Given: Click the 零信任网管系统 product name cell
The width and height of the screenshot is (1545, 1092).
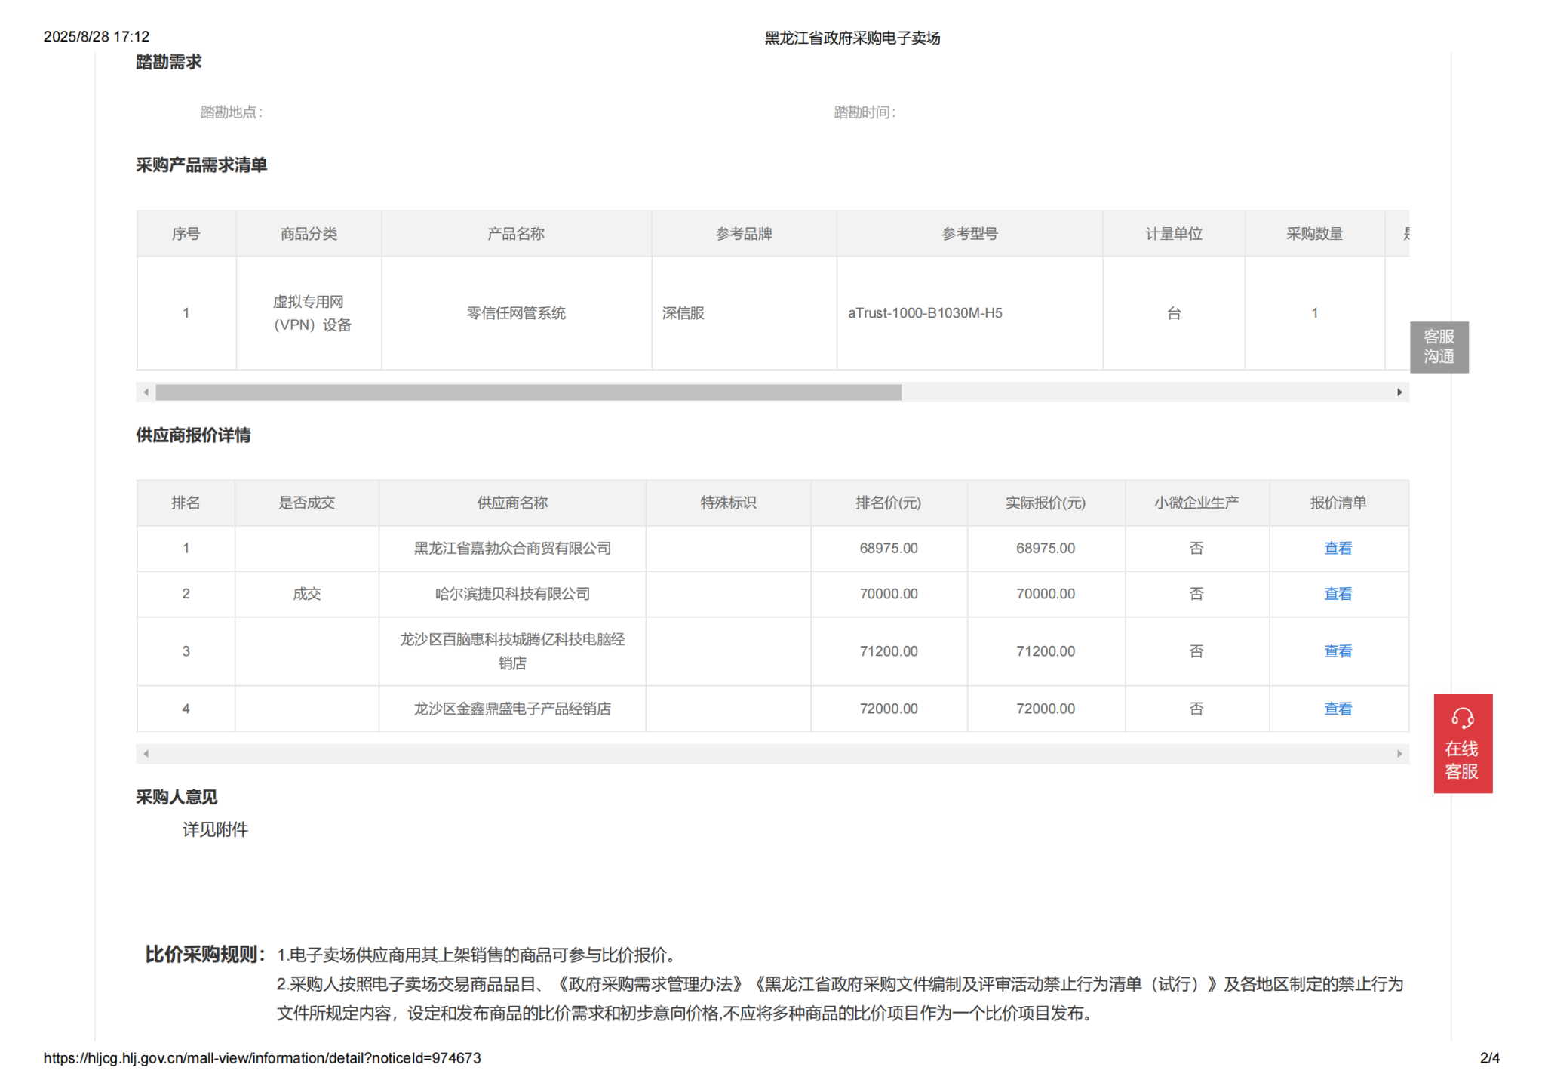Looking at the screenshot, I should click(x=516, y=313).
